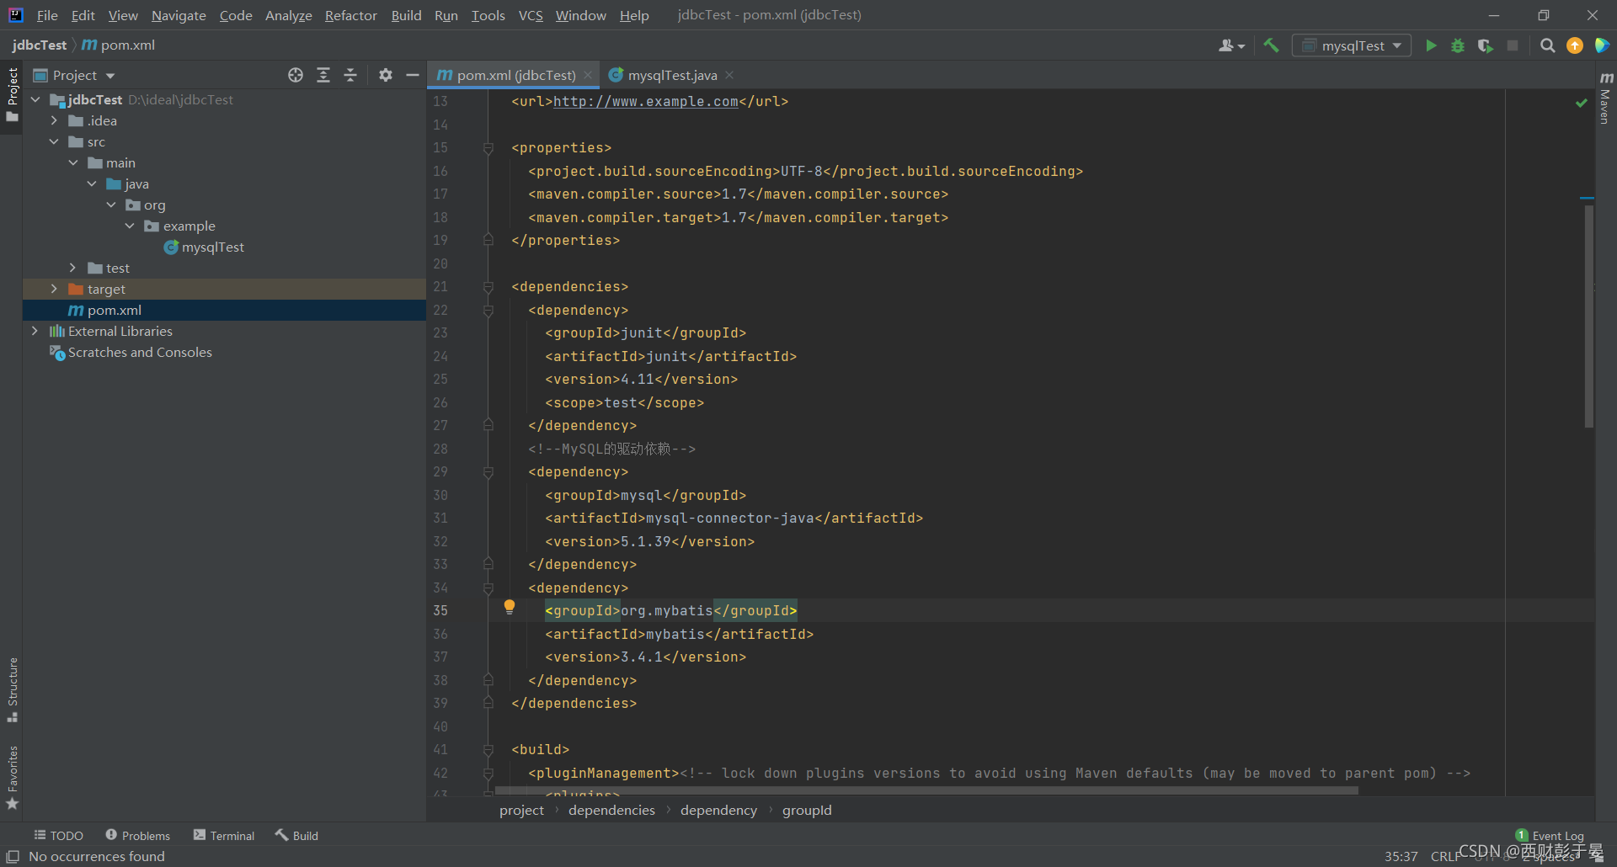Open the Build tool window
The width and height of the screenshot is (1617, 867).
coord(296,835)
